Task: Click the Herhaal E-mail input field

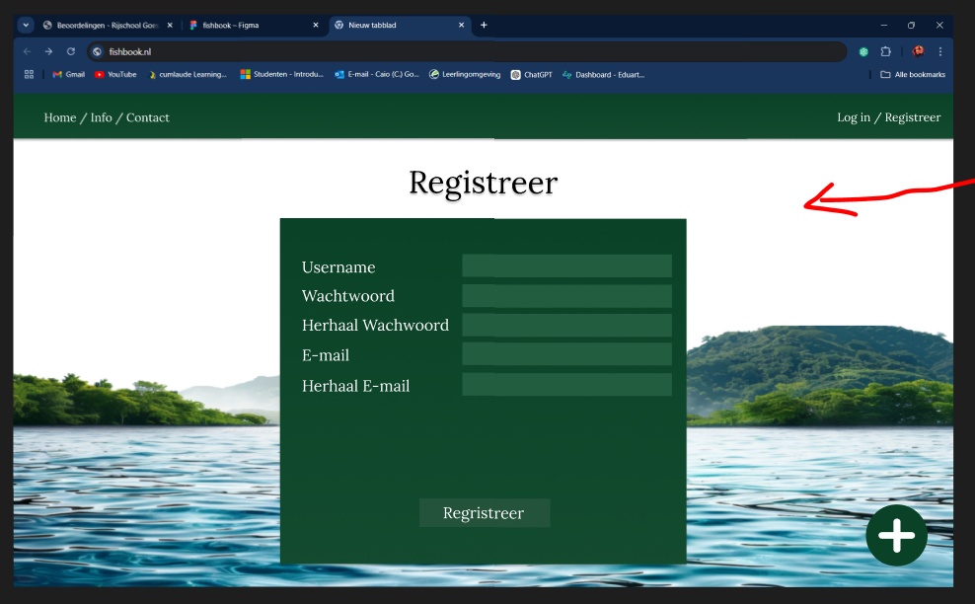Action: [566, 385]
